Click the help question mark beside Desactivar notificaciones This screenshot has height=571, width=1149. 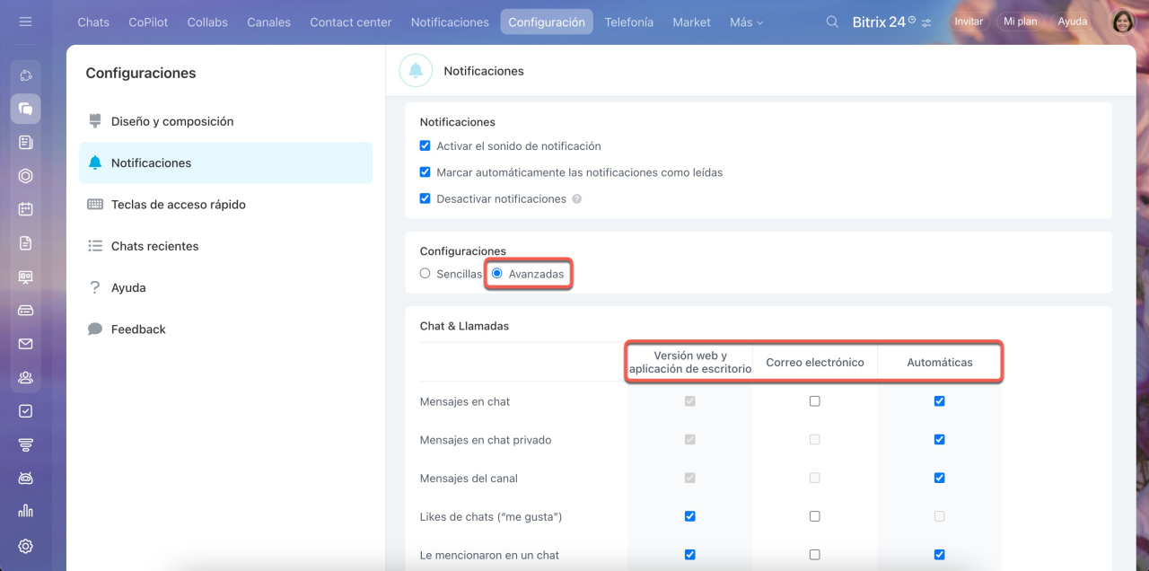click(x=577, y=199)
